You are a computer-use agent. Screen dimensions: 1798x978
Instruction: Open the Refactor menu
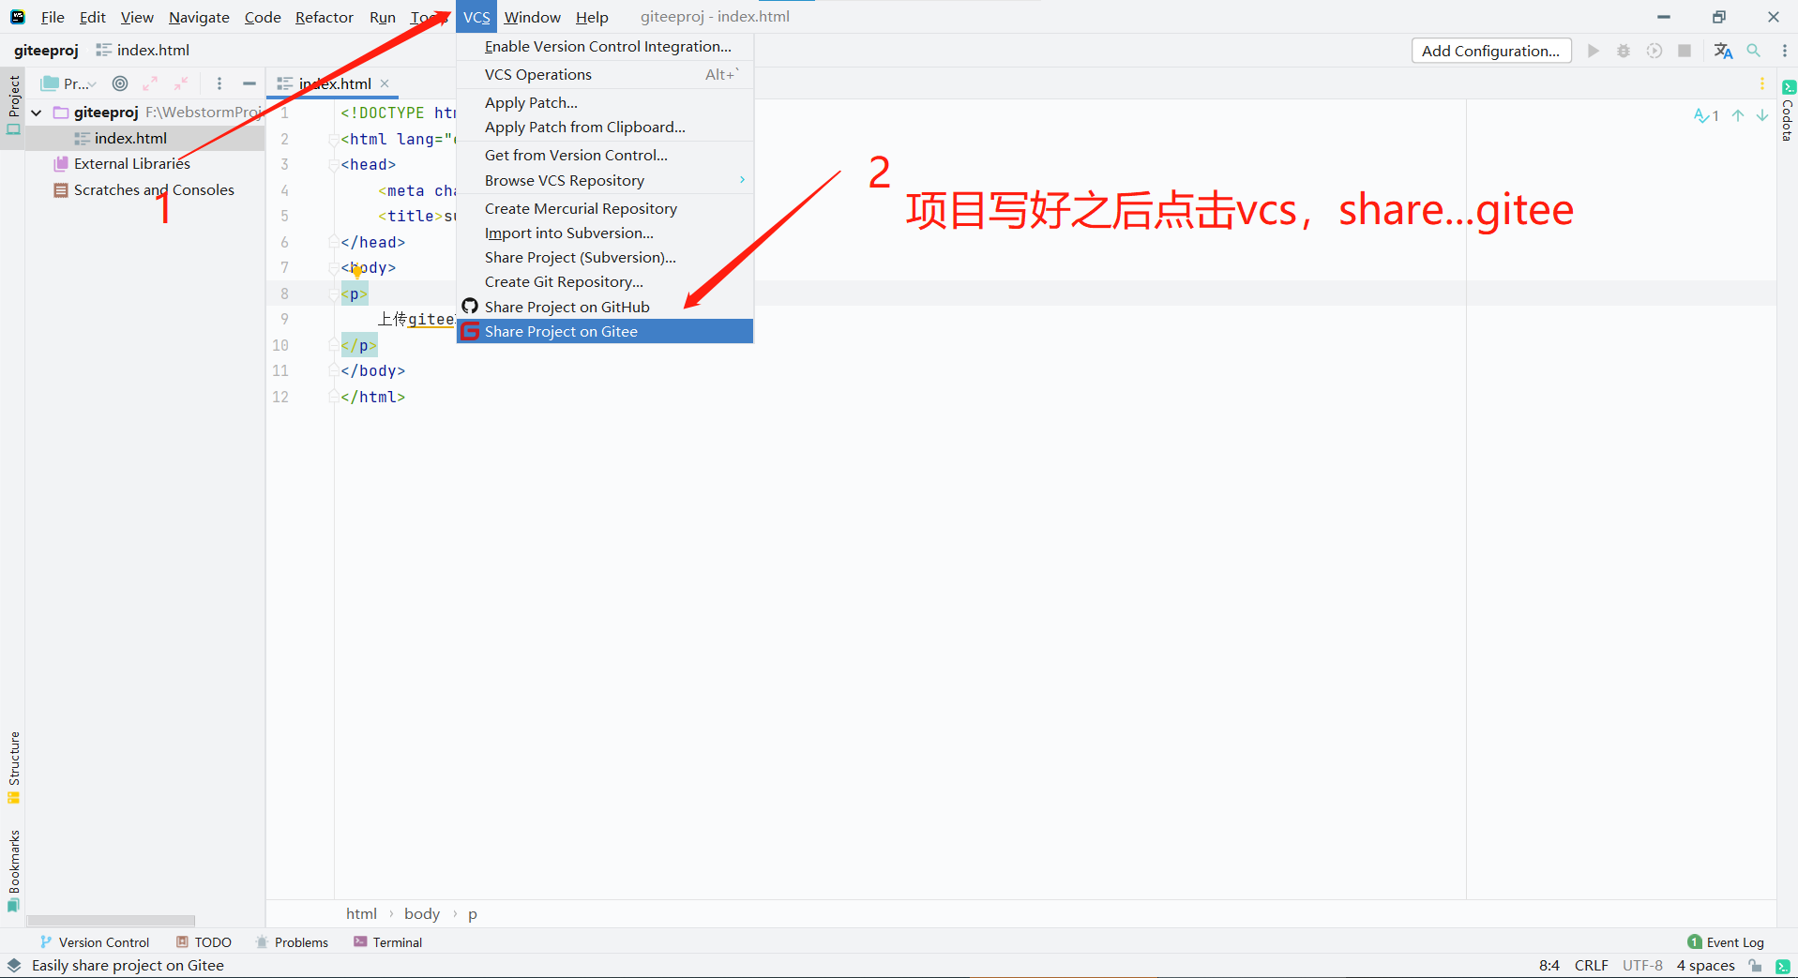324,17
